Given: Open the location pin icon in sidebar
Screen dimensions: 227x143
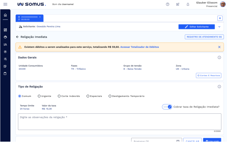Looking at the screenshot, I should coord(5,52).
